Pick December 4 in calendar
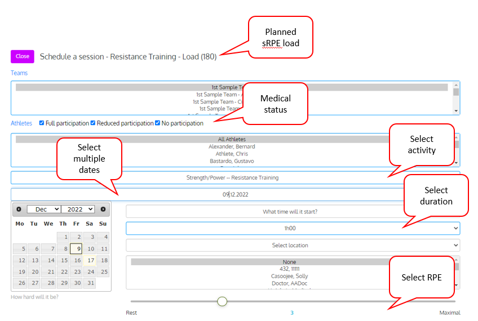 pos(103,237)
